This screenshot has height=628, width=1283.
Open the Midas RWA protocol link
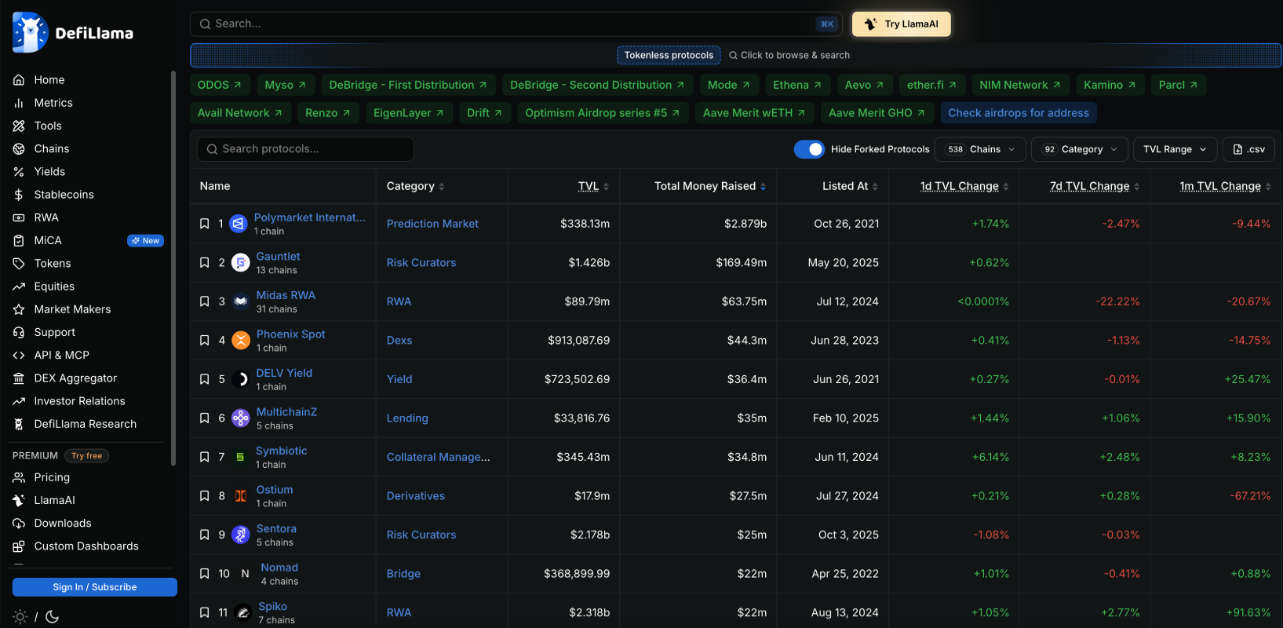[286, 295]
